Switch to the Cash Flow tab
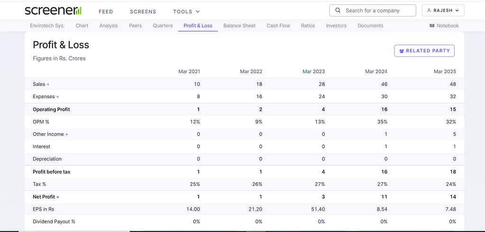Image resolution: width=485 pixels, height=232 pixels. pyautogui.click(x=278, y=26)
